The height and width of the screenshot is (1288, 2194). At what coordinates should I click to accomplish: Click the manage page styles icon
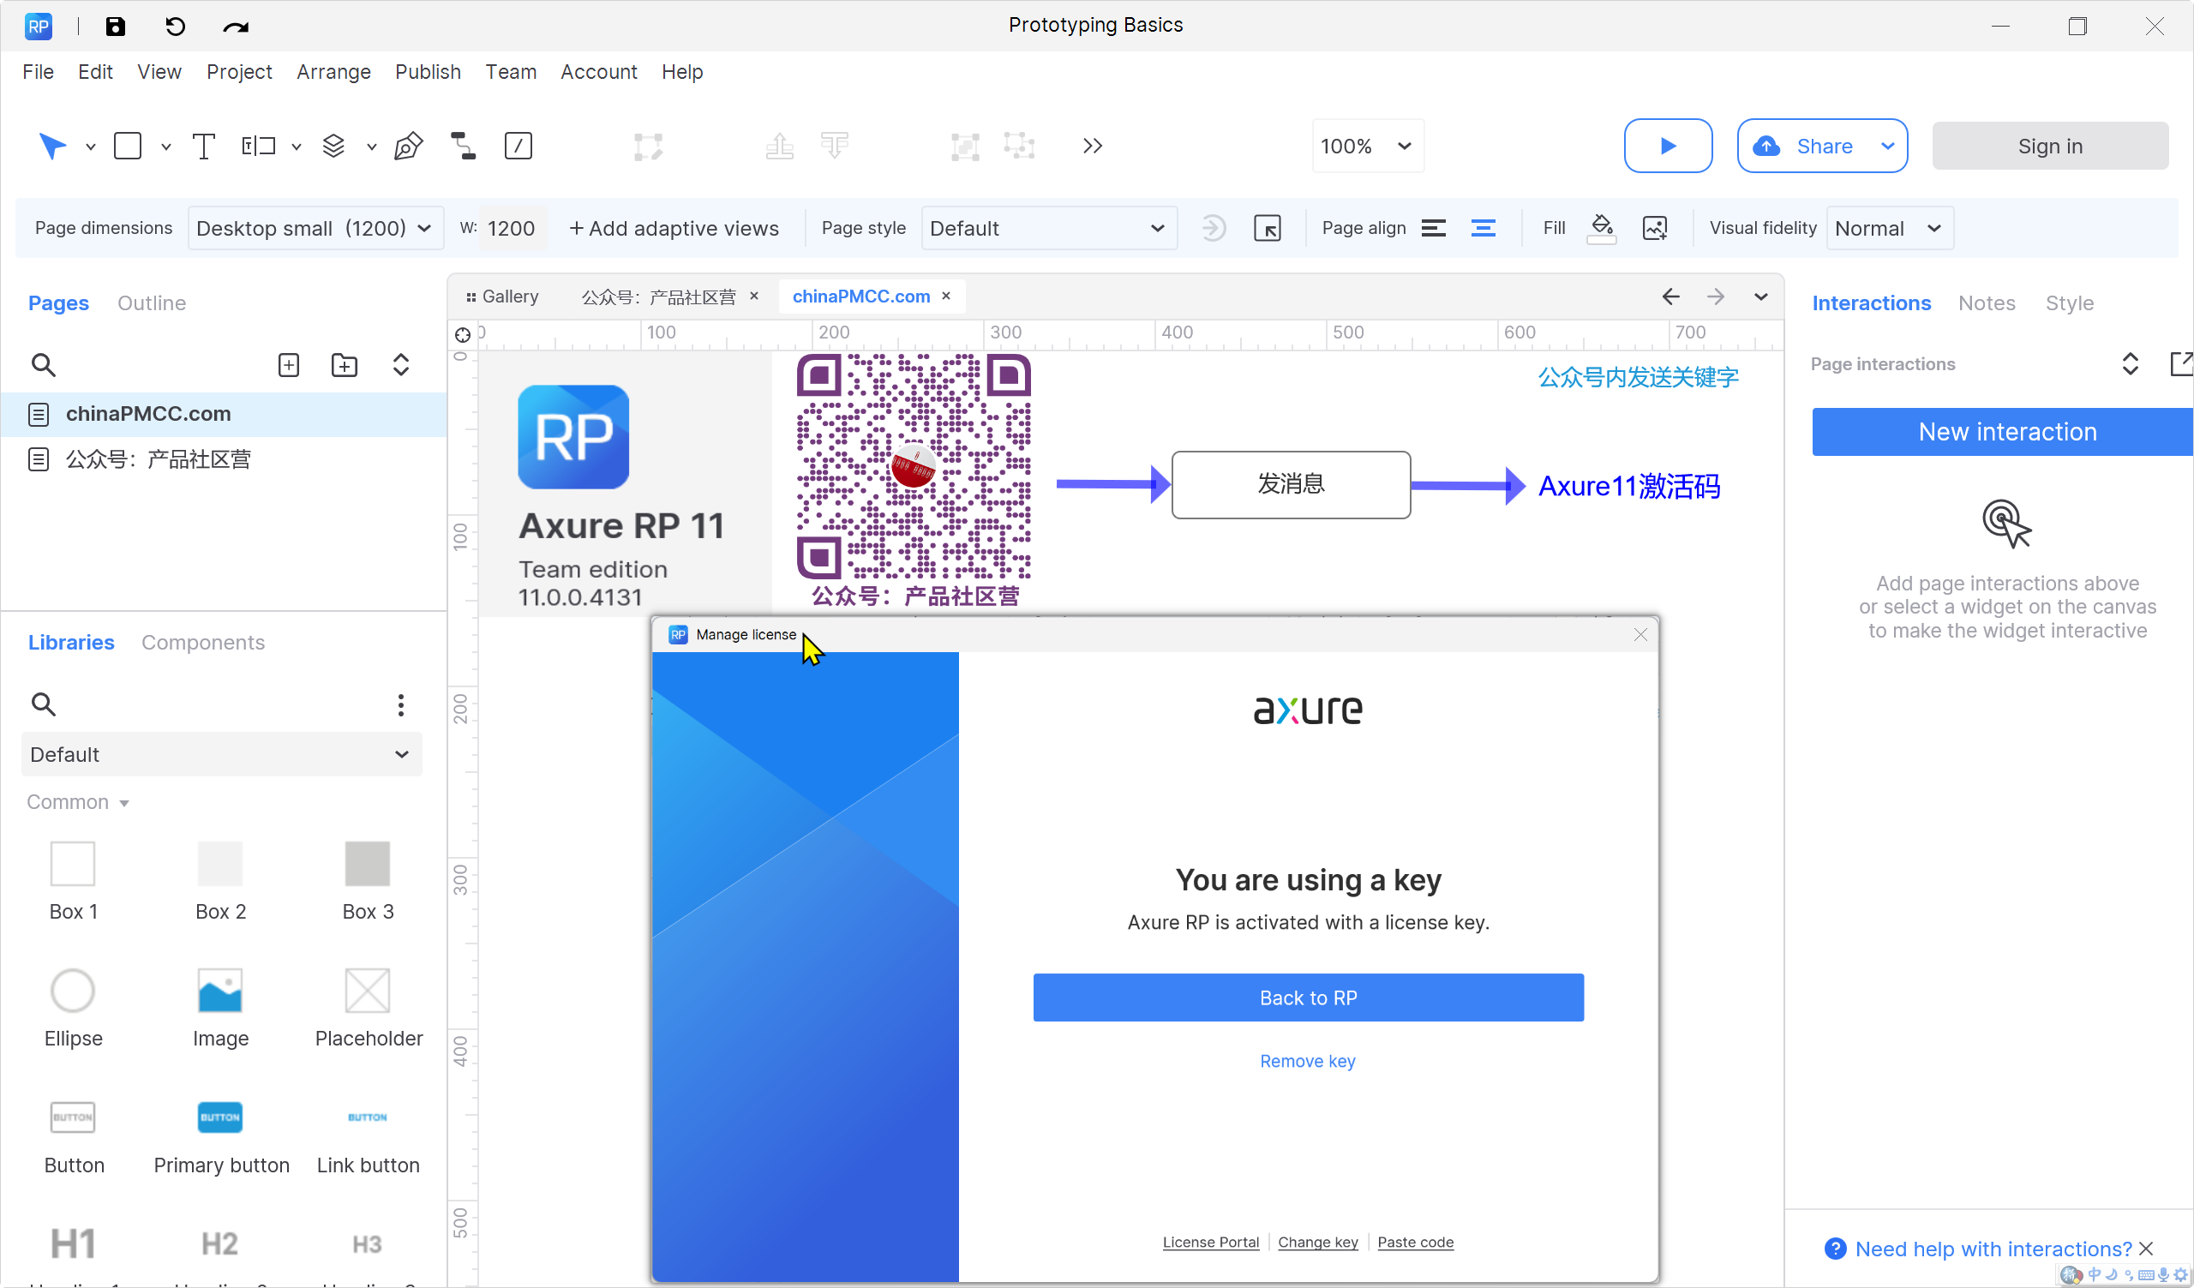coord(1267,229)
